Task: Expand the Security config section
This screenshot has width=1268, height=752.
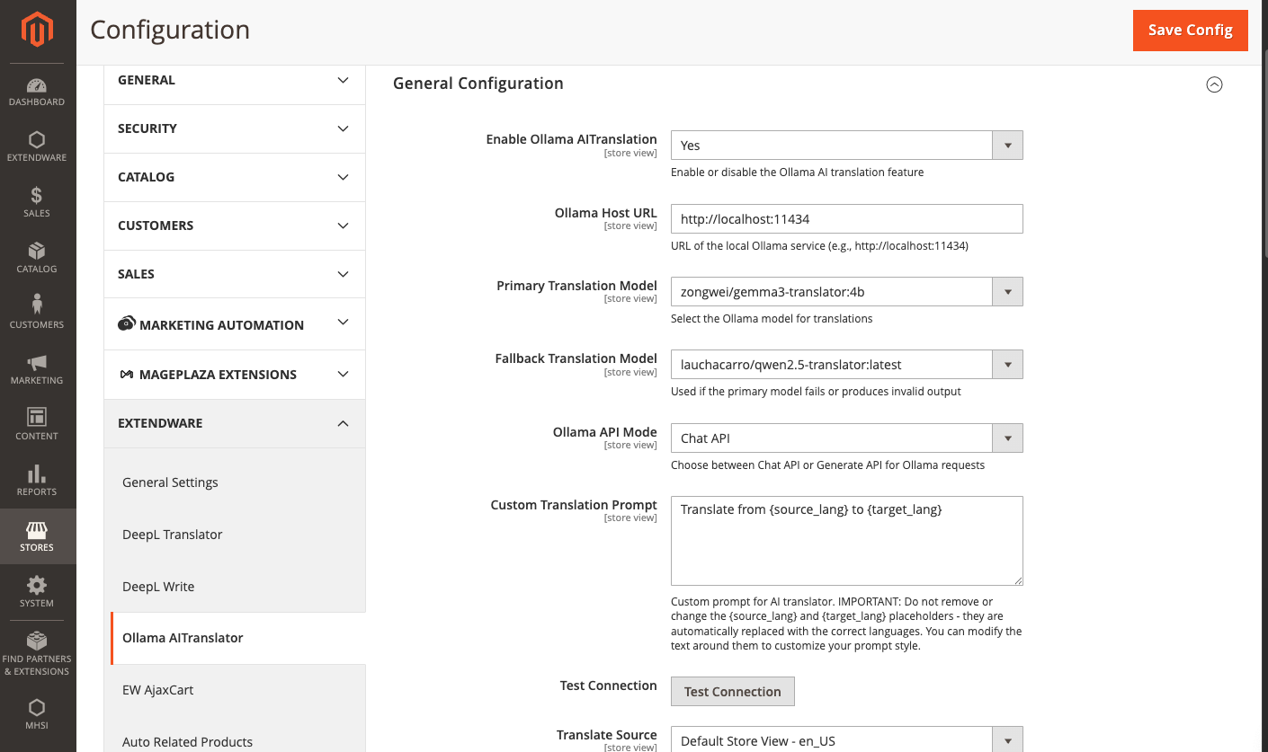Action: click(x=234, y=128)
